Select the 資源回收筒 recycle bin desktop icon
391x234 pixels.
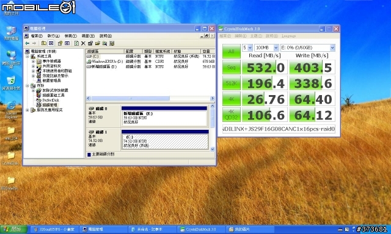11,83
